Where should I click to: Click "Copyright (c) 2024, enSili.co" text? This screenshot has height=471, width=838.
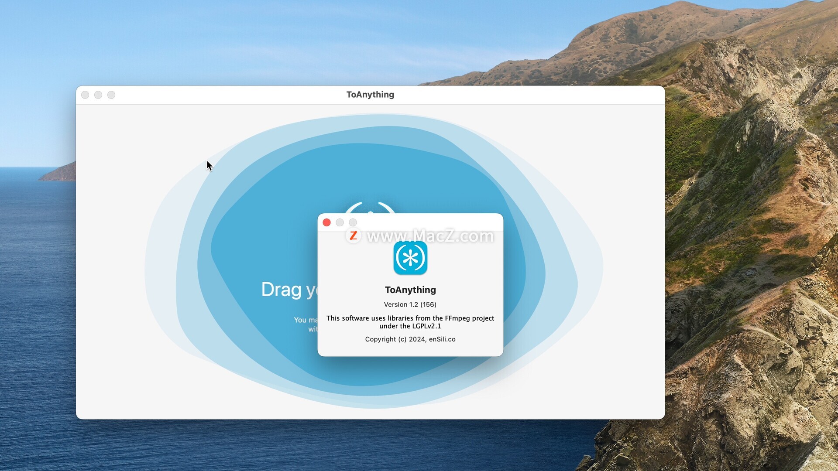point(410,339)
